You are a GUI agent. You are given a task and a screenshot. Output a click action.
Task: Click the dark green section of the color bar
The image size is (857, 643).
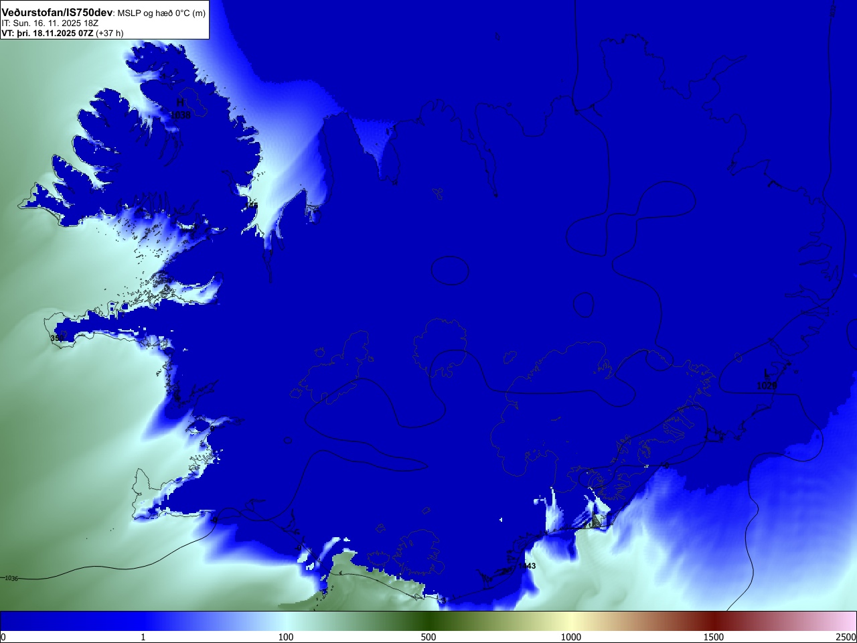[x=428, y=621]
